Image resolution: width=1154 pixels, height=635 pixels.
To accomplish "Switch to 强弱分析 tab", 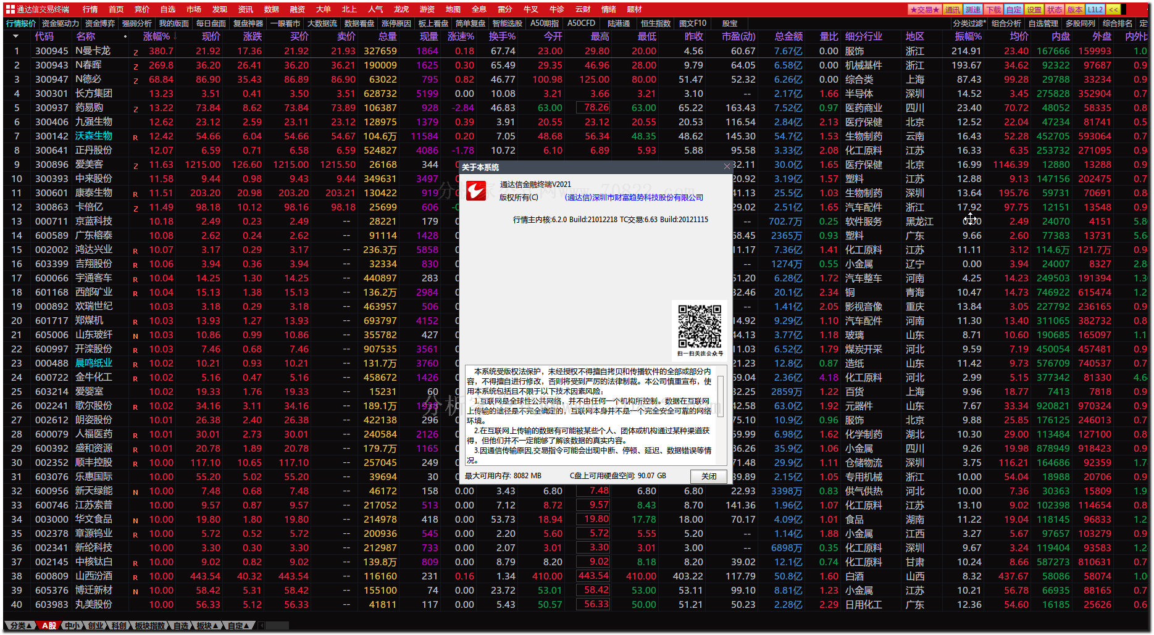I will coord(137,23).
